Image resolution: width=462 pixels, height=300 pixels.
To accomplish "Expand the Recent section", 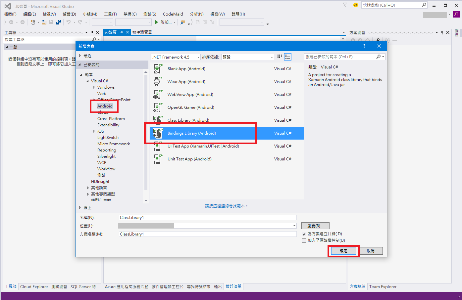I will click(x=80, y=56).
